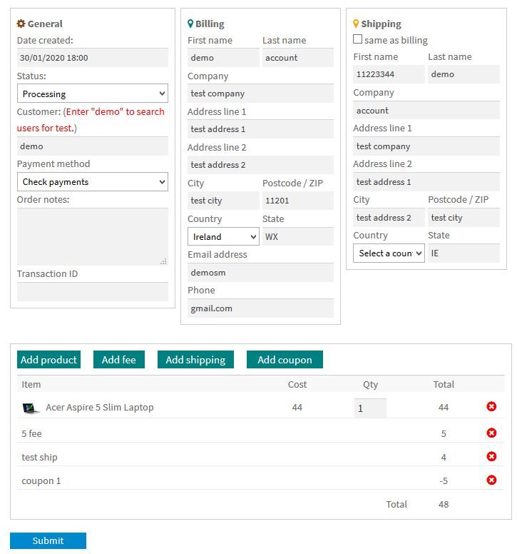Click the Billing Postcode field 11201
517x554 pixels.
[x=298, y=201]
